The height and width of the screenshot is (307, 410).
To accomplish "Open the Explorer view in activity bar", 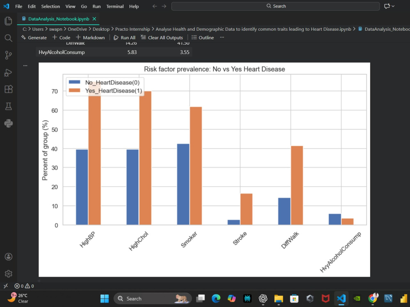I will [8, 21].
